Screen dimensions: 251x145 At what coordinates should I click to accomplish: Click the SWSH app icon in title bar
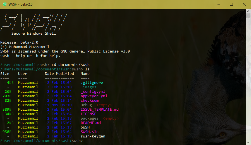tap(5, 4)
